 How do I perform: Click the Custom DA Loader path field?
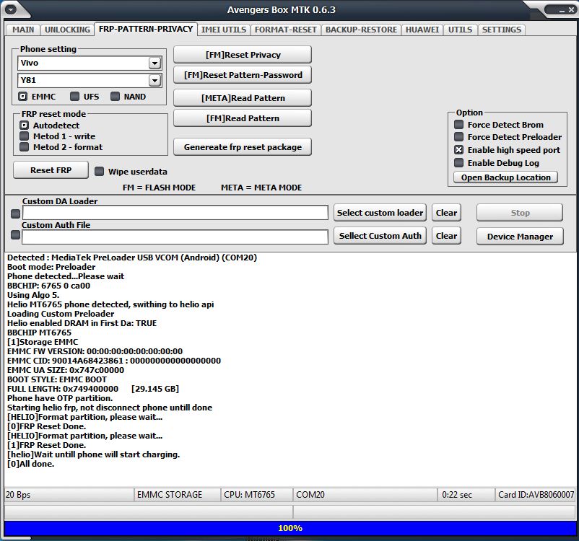(175, 213)
